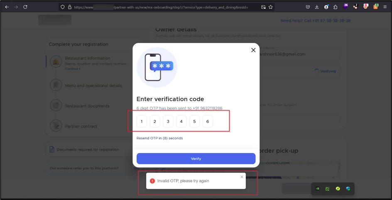Select Menu and operational details step
The width and height of the screenshot is (392, 200).
(93, 86)
